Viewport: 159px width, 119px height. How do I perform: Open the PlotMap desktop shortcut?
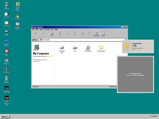click(x=6, y=70)
